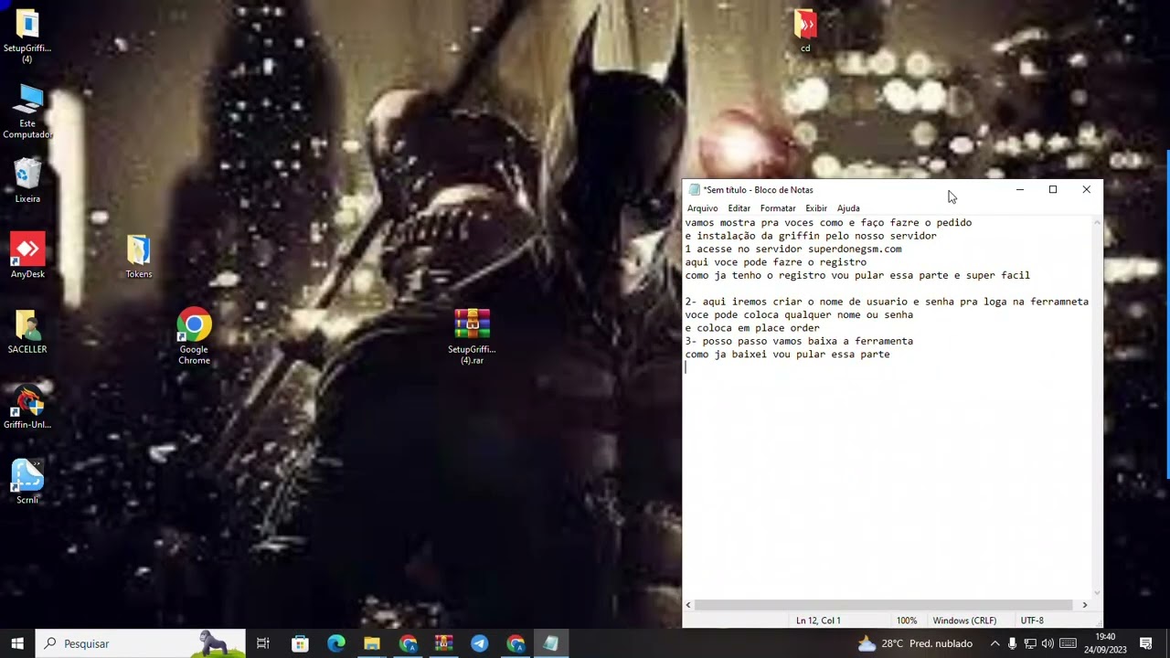
Task: Click the line "aqui voce pode fazre o registro"
Action: 776,262
